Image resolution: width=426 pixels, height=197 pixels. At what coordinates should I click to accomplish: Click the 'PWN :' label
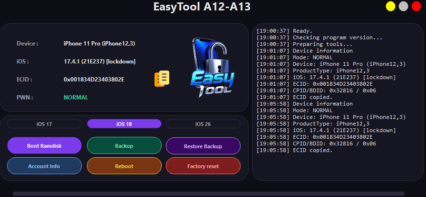(x=25, y=98)
